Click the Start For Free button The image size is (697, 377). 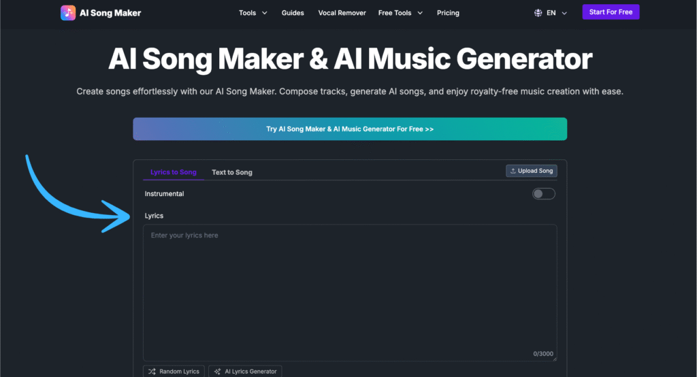[x=611, y=12]
